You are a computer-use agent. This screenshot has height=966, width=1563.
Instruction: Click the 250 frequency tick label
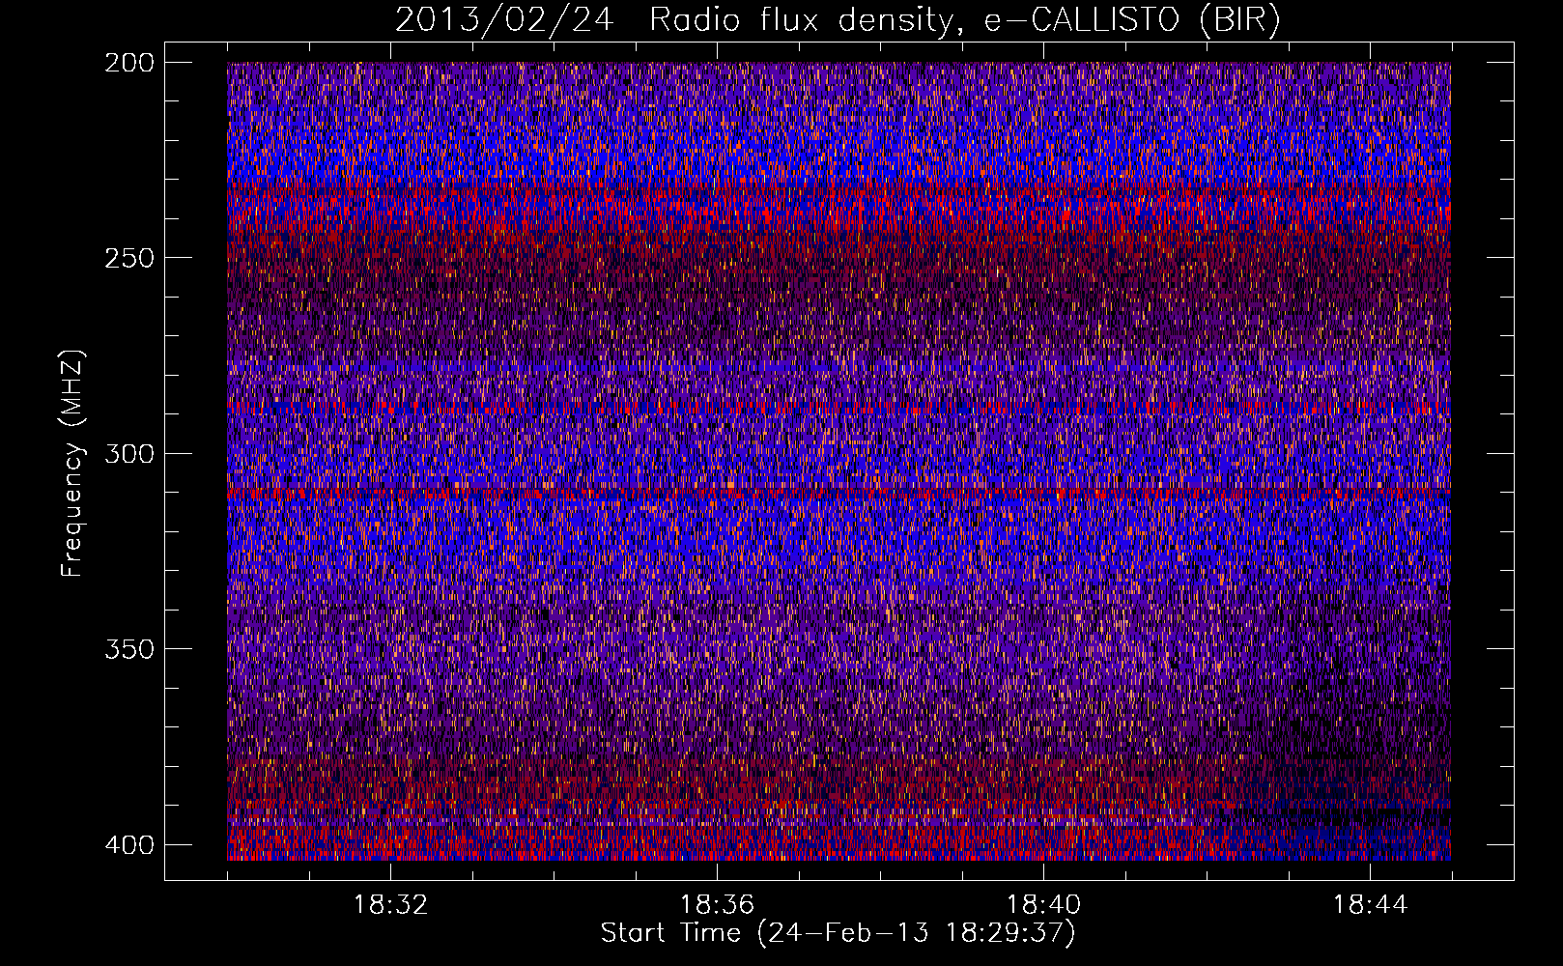pos(129,258)
